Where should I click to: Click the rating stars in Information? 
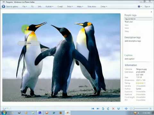[x=141, y=83]
